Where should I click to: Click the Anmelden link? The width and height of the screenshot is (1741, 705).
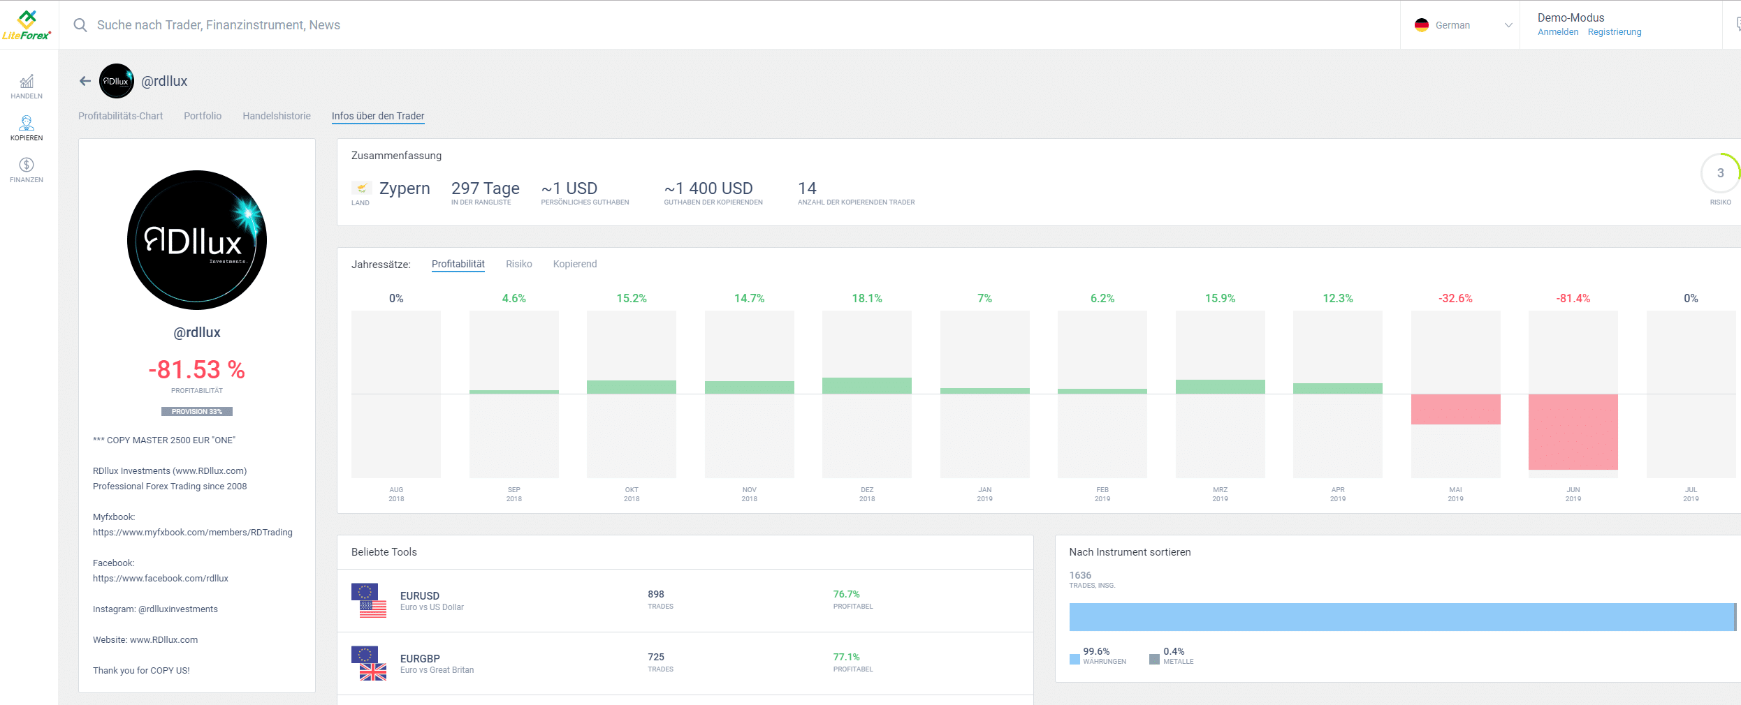click(1558, 32)
